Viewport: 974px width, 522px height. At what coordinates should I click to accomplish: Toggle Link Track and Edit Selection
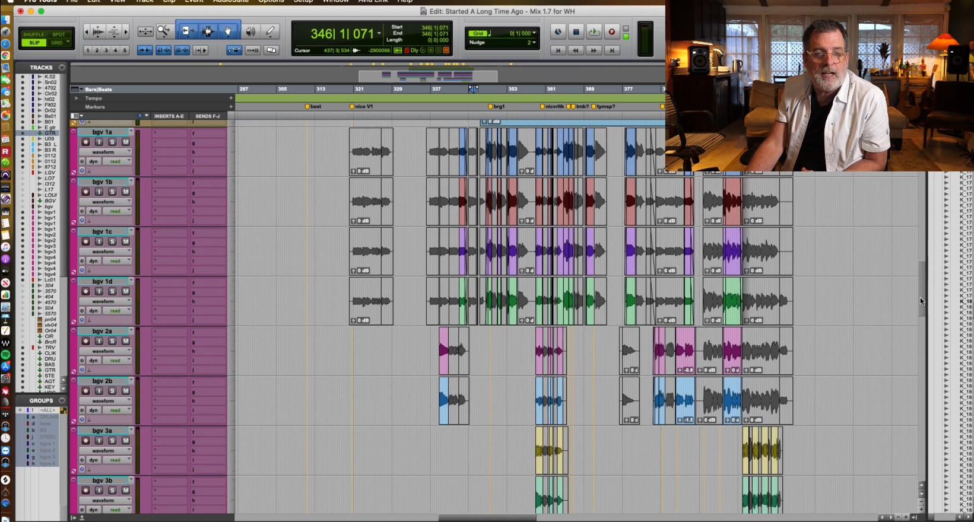(x=182, y=50)
